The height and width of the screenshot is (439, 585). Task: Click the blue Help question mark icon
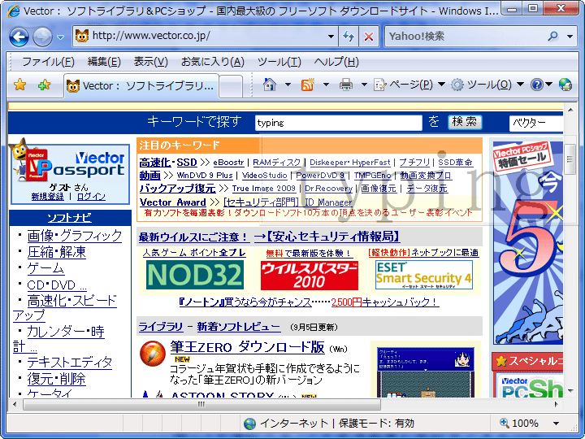pos(537,85)
